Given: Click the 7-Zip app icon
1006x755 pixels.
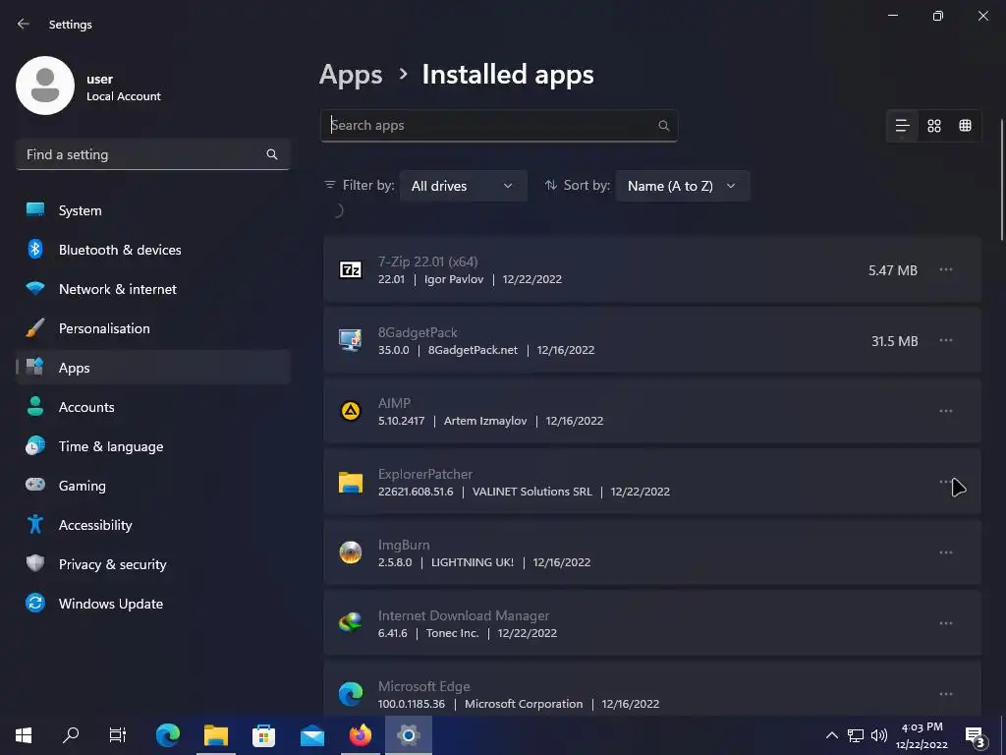Looking at the screenshot, I should [351, 269].
